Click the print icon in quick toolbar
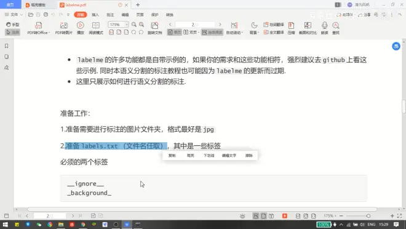This screenshot has height=229, width=406. pos(46,15)
